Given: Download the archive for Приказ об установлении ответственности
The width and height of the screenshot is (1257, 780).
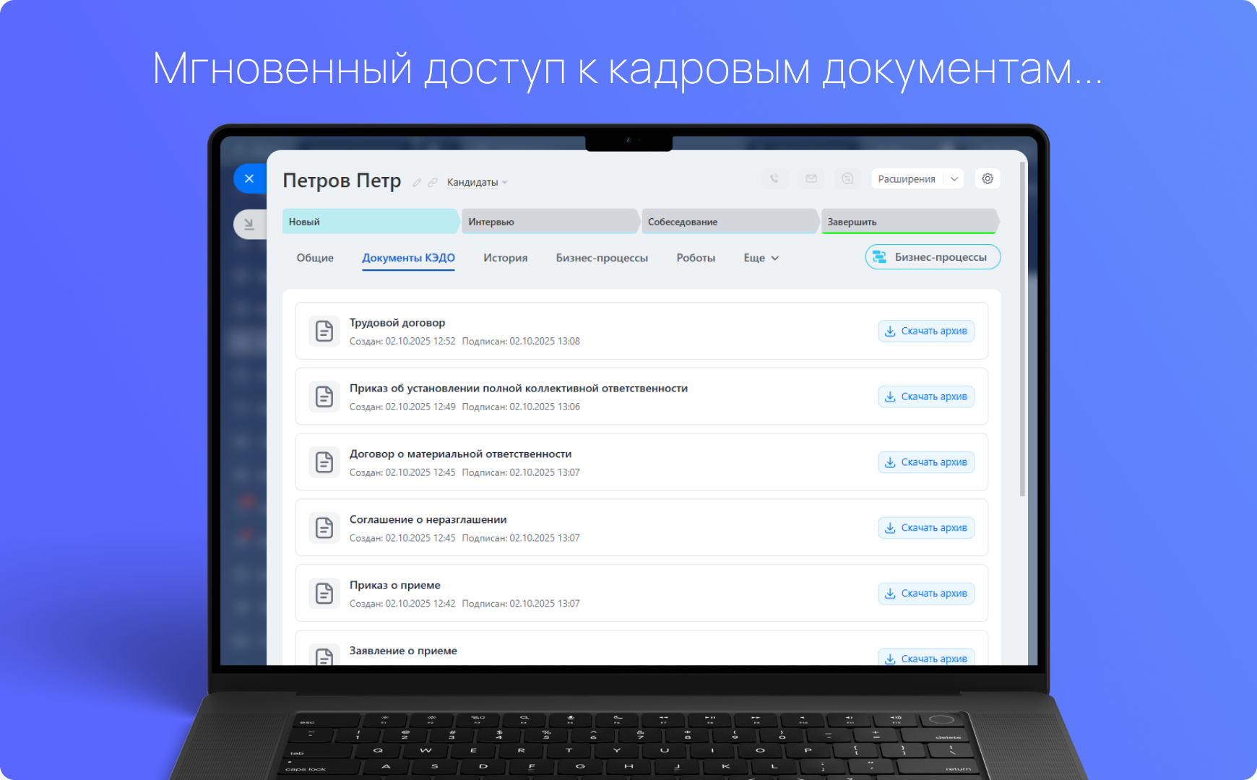Looking at the screenshot, I should 926,396.
